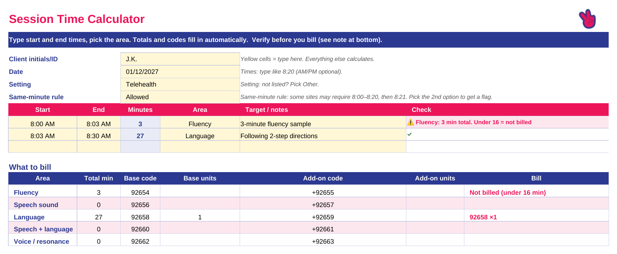
Task: Click the 'Total min' column header
Action: tap(99, 178)
